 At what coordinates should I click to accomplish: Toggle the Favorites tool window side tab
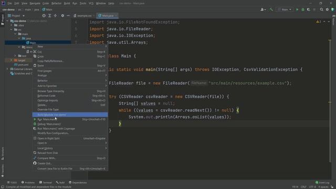pos(2,171)
